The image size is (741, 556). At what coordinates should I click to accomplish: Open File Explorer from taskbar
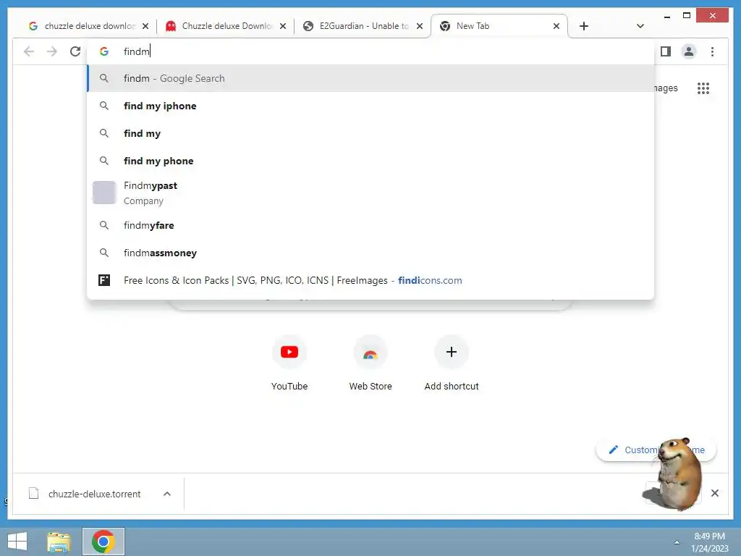click(59, 542)
